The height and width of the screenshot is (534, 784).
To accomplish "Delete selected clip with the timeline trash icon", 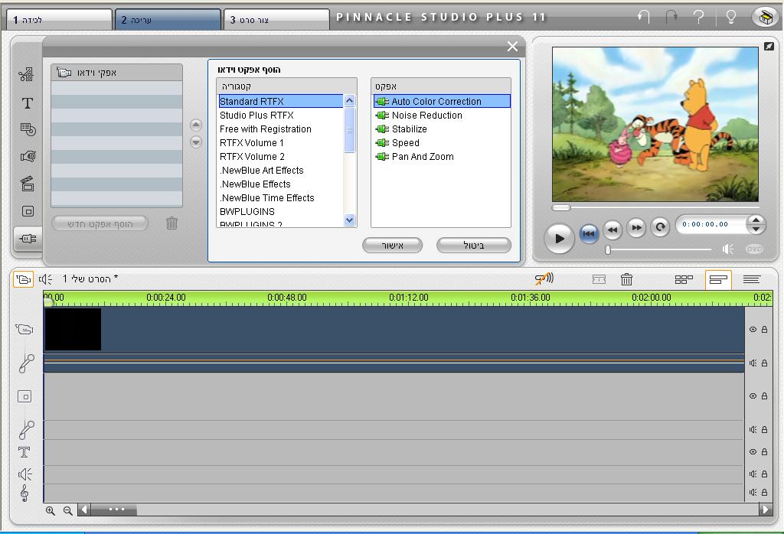I will 626,279.
